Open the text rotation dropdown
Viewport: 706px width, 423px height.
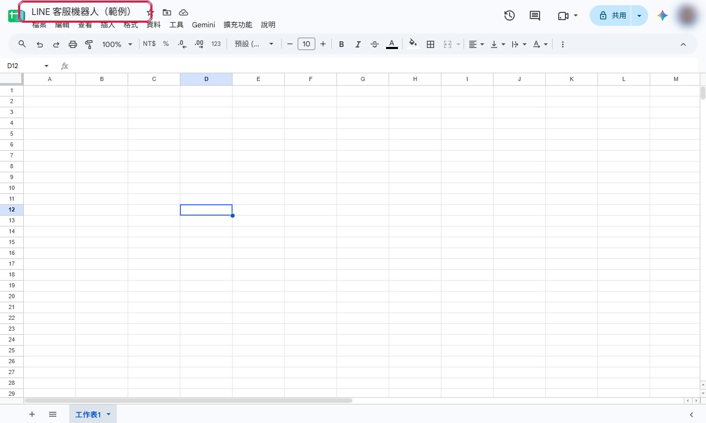click(x=540, y=44)
